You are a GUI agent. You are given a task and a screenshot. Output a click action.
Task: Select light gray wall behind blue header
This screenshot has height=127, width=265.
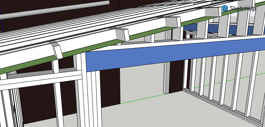[x=142, y=81]
